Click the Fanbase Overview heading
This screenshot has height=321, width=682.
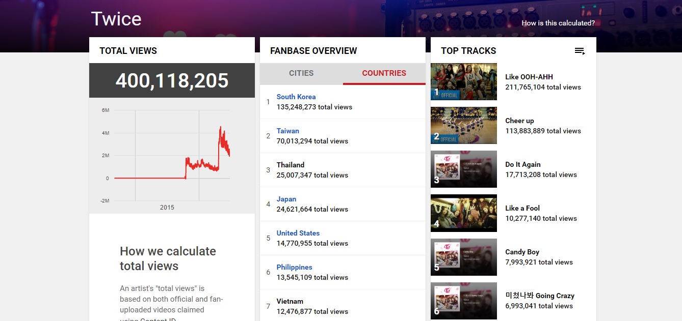pyautogui.click(x=313, y=51)
